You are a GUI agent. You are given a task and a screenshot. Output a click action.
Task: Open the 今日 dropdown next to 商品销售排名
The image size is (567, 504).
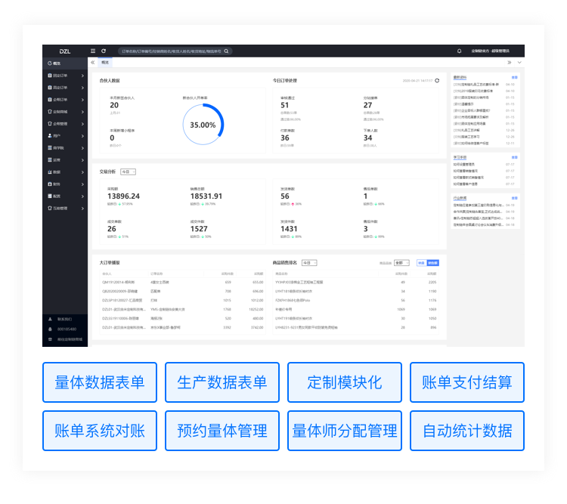(309, 263)
